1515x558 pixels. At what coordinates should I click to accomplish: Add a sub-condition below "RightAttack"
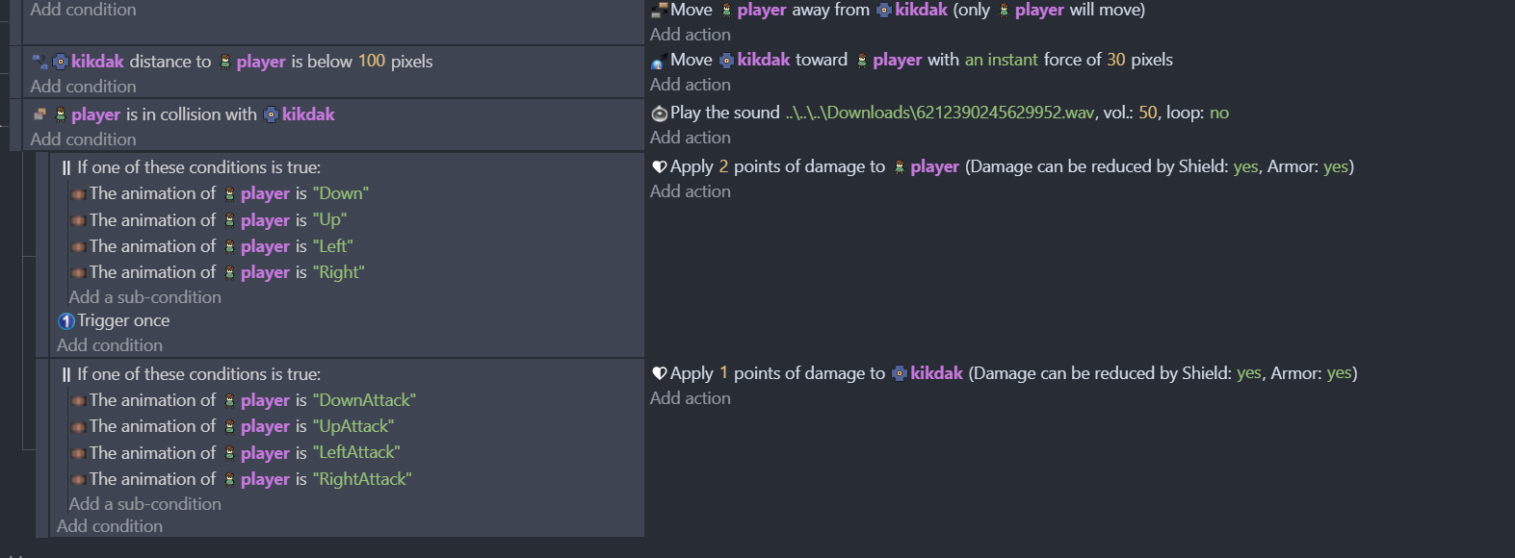tap(145, 504)
